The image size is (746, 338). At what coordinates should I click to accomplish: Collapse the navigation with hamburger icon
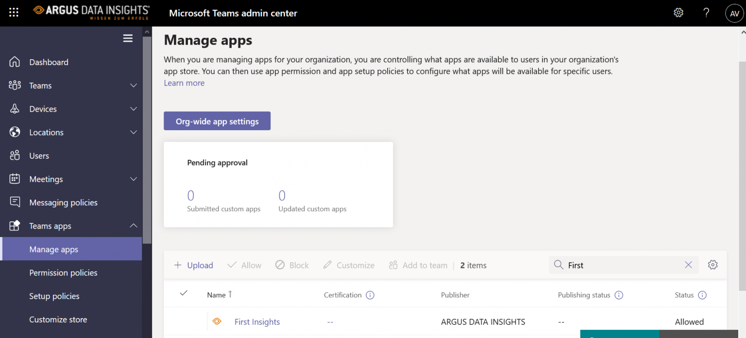click(128, 38)
